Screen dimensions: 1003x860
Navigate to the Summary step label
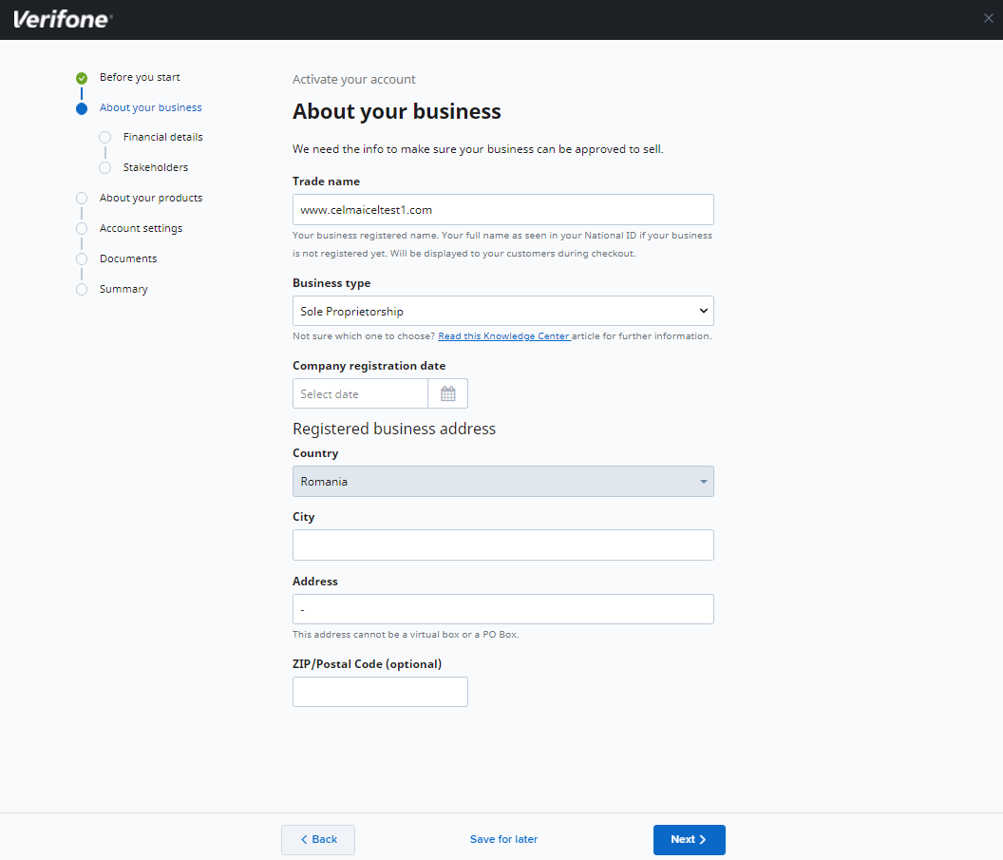123,289
